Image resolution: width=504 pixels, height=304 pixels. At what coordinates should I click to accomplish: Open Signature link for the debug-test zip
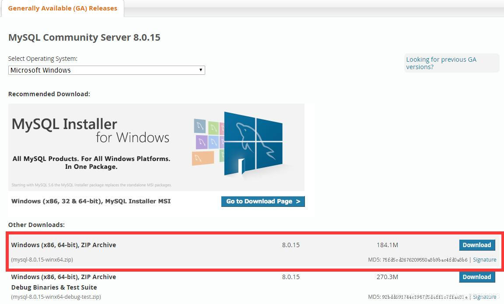click(x=484, y=297)
